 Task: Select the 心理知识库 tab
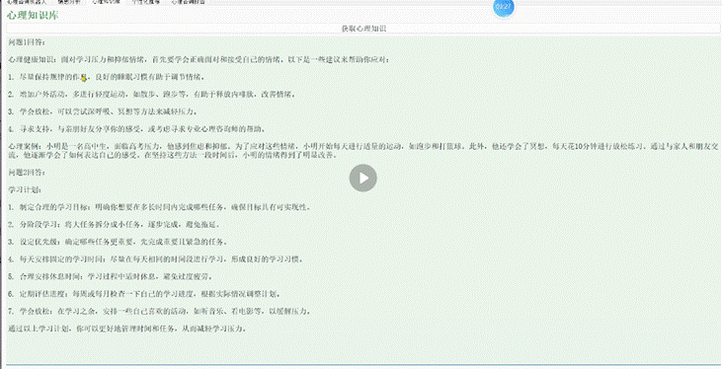[106, 2]
